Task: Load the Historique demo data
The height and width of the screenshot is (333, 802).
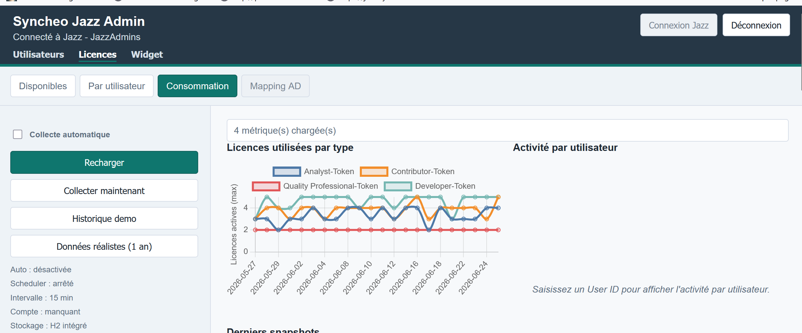Action: (x=104, y=219)
